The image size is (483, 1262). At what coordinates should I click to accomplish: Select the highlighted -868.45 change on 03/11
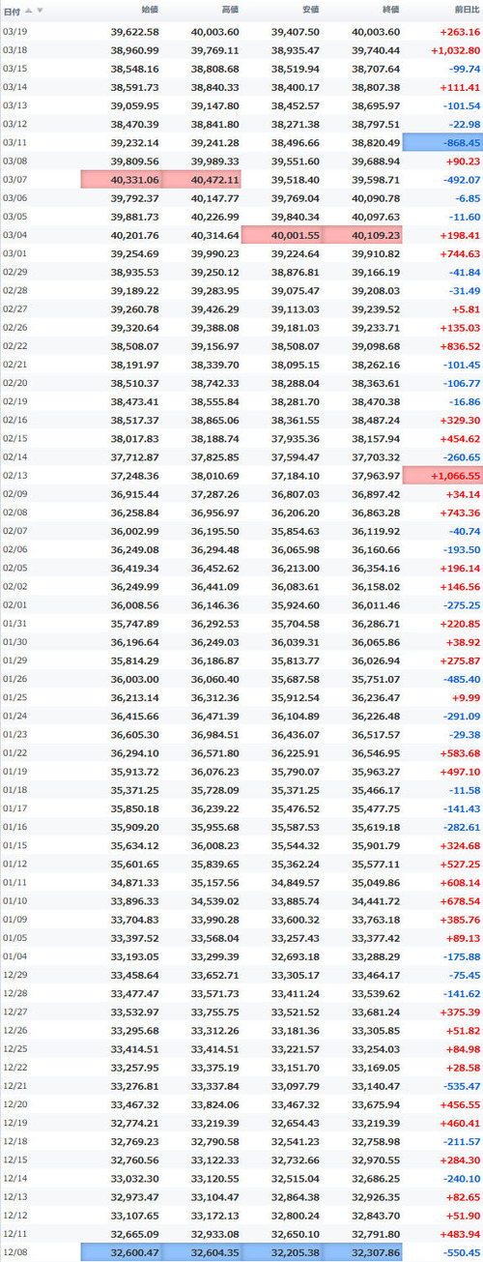point(442,142)
